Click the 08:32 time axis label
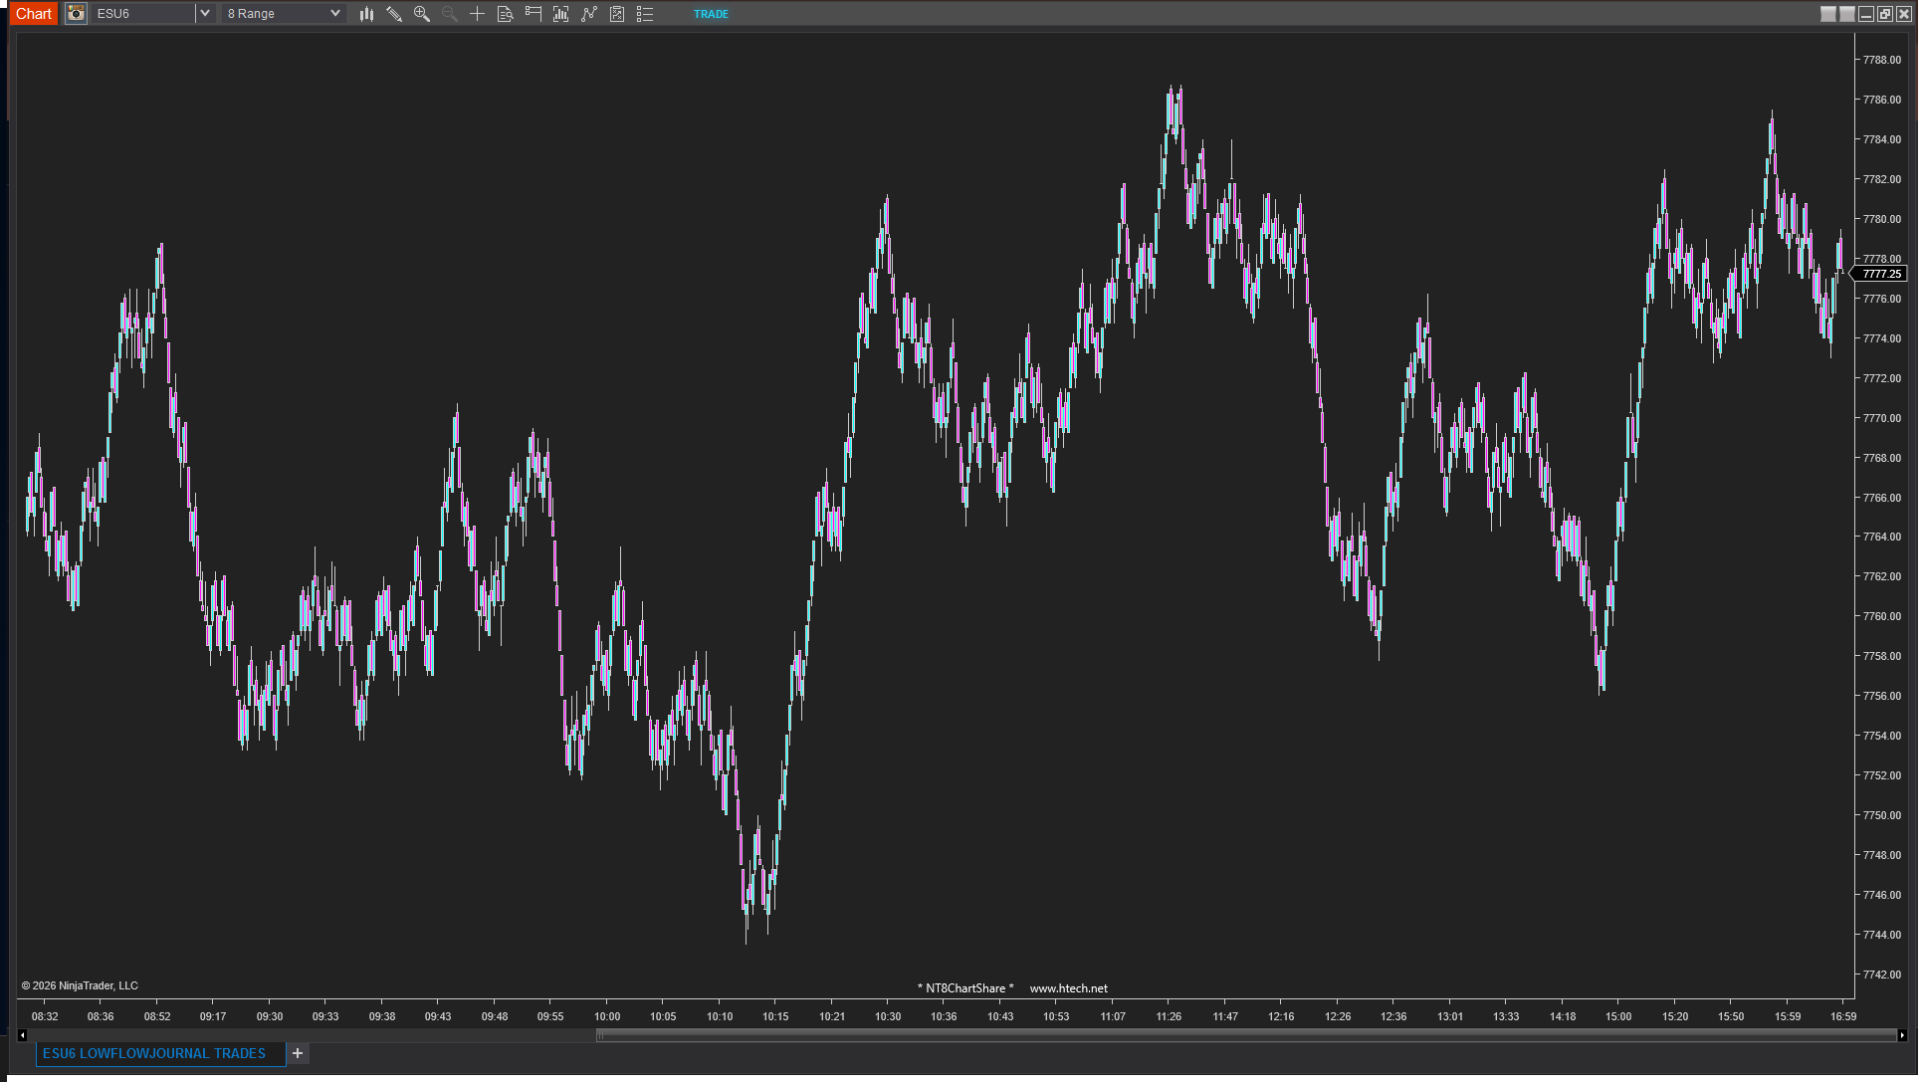 tap(45, 1016)
